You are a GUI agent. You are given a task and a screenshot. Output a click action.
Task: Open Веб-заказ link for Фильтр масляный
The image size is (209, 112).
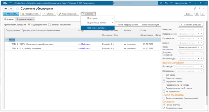pos(84,48)
